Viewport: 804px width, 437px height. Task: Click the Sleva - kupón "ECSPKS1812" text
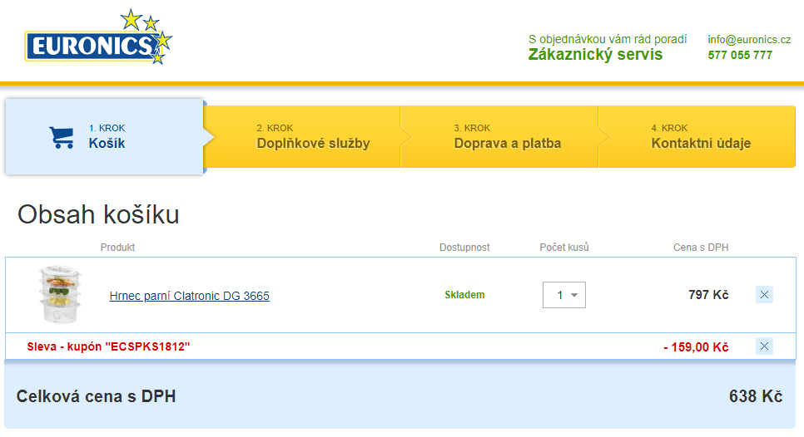pos(109,346)
